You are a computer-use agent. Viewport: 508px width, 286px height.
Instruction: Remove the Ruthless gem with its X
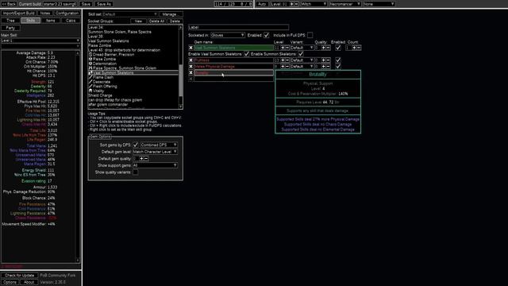(x=190, y=60)
